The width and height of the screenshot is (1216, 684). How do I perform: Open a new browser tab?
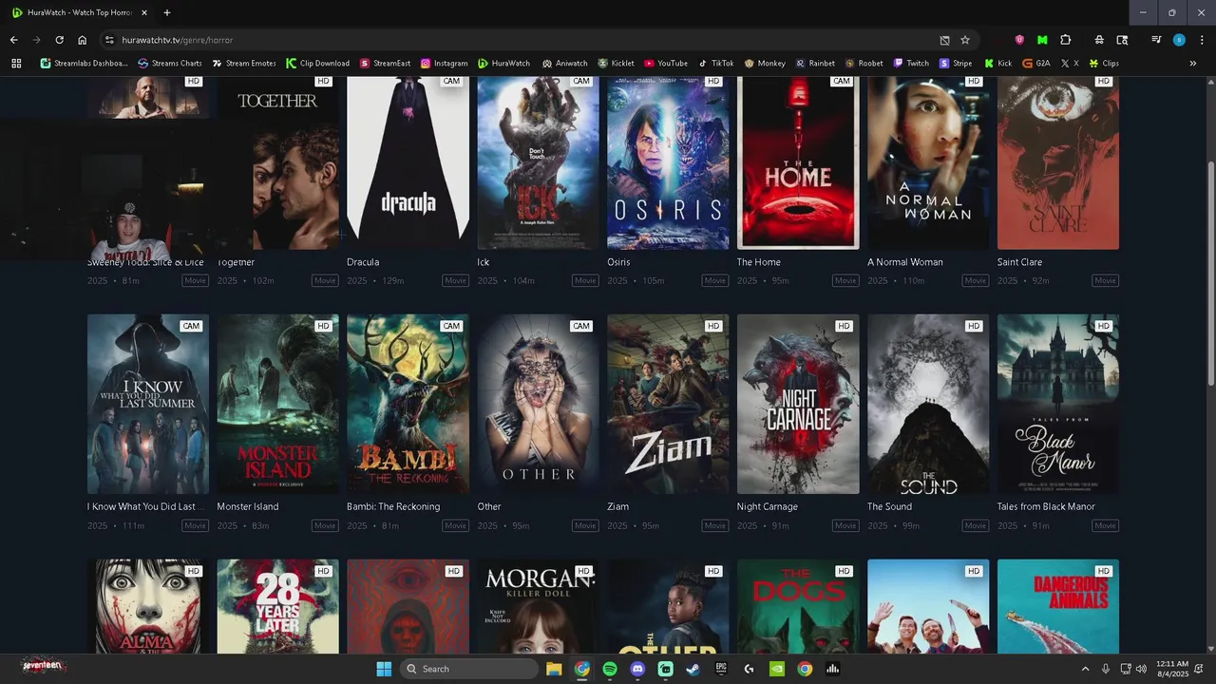pyautogui.click(x=167, y=12)
